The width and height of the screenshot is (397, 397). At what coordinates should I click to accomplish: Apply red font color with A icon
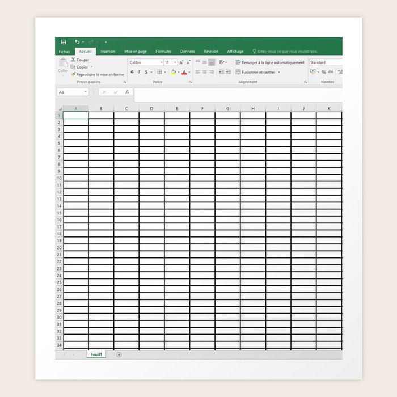(184, 72)
